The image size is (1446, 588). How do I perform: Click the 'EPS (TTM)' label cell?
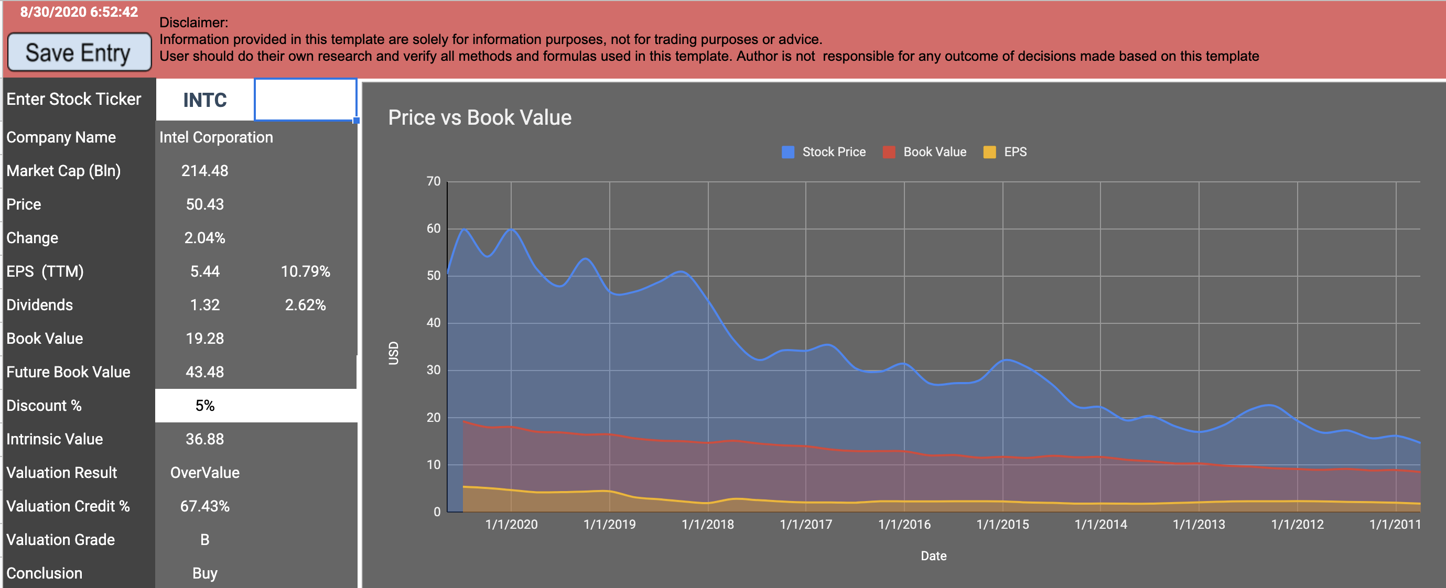[79, 271]
